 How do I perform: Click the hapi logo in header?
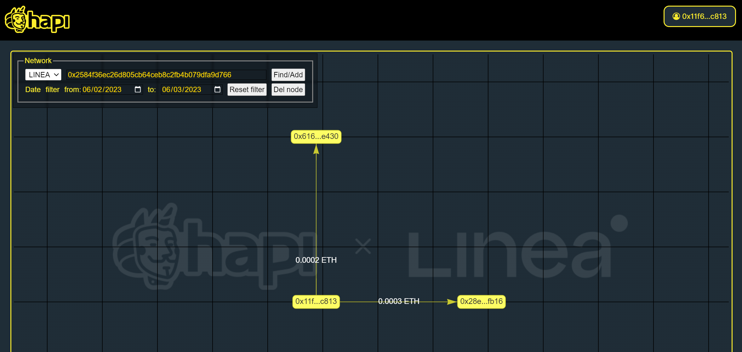click(37, 19)
